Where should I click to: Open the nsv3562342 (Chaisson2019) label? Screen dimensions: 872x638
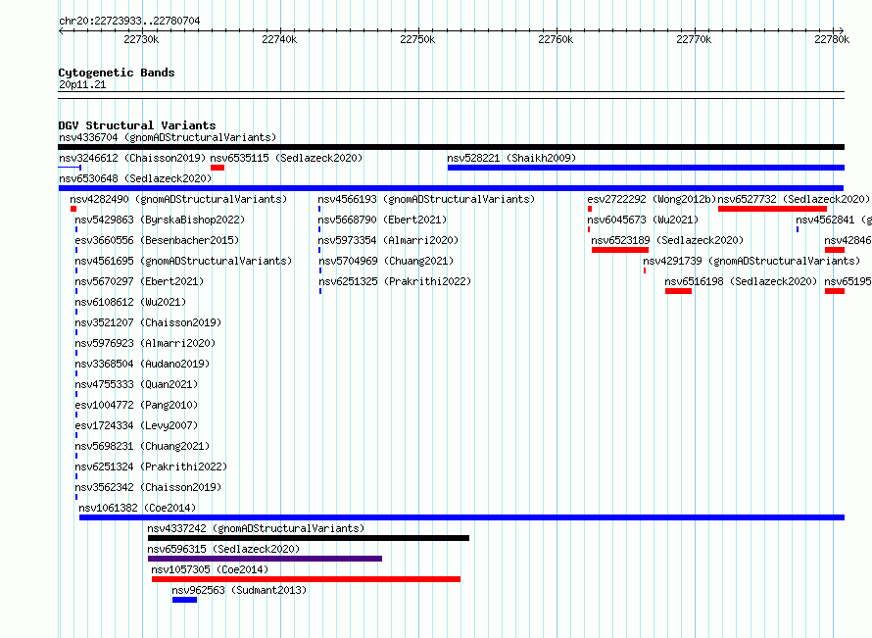pyautogui.click(x=148, y=487)
